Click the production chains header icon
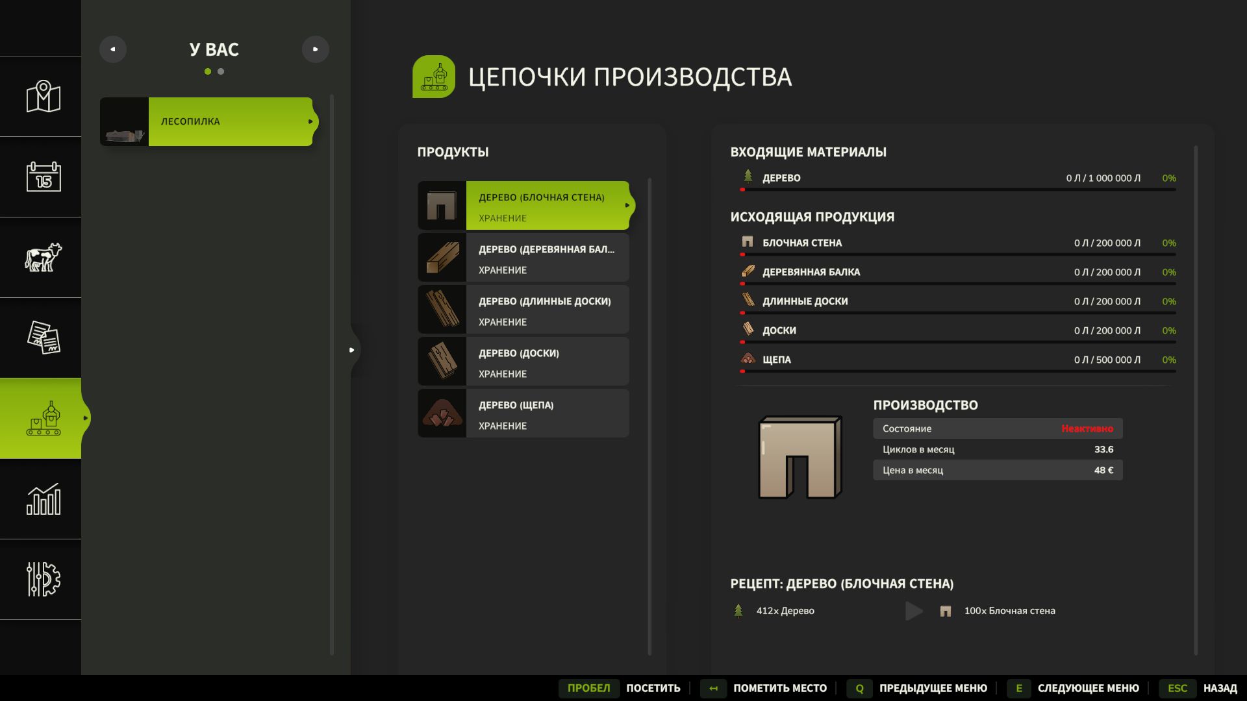Screen dimensions: 1247x701 tap(433, 77)
